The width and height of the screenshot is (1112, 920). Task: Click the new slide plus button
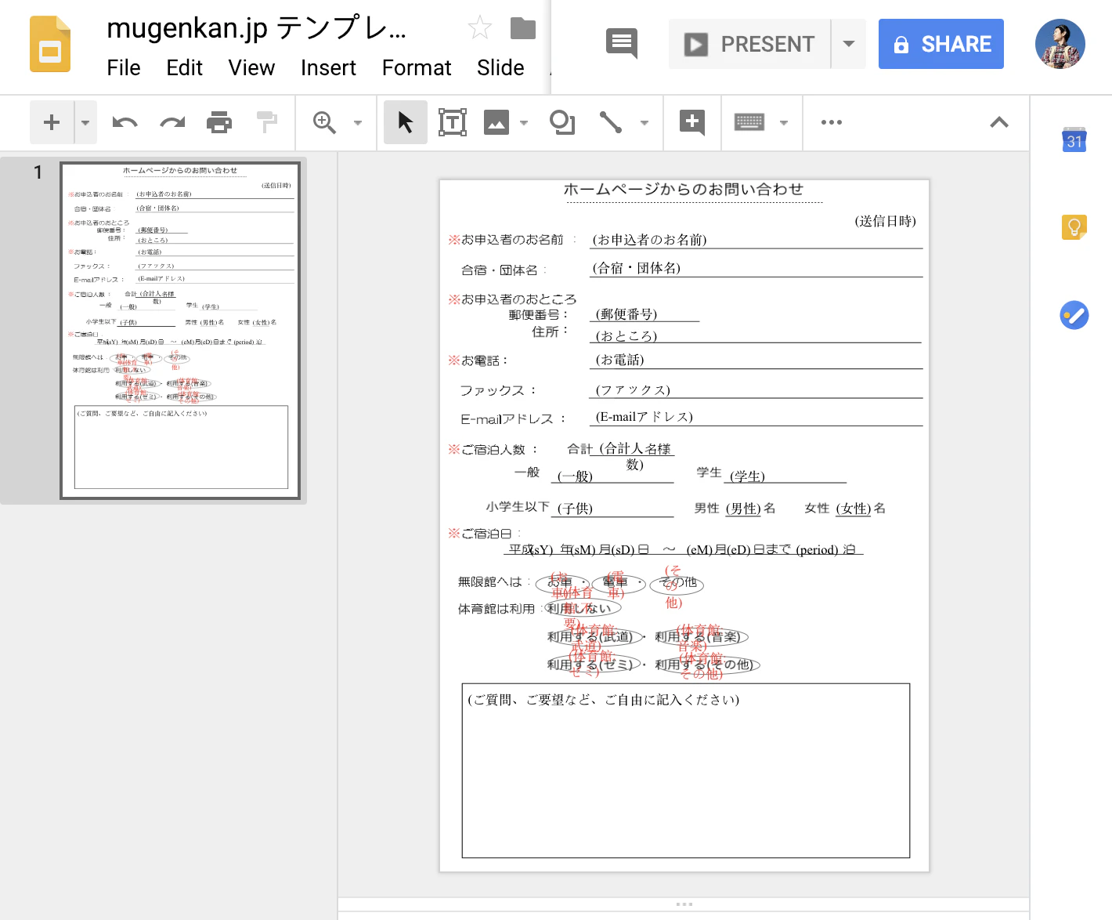(52, 122)
